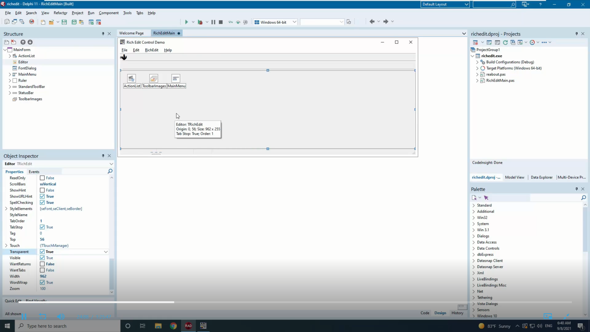The image size is (590, 332).
Task: Switch to the History view
Action: tap(457, 313)
